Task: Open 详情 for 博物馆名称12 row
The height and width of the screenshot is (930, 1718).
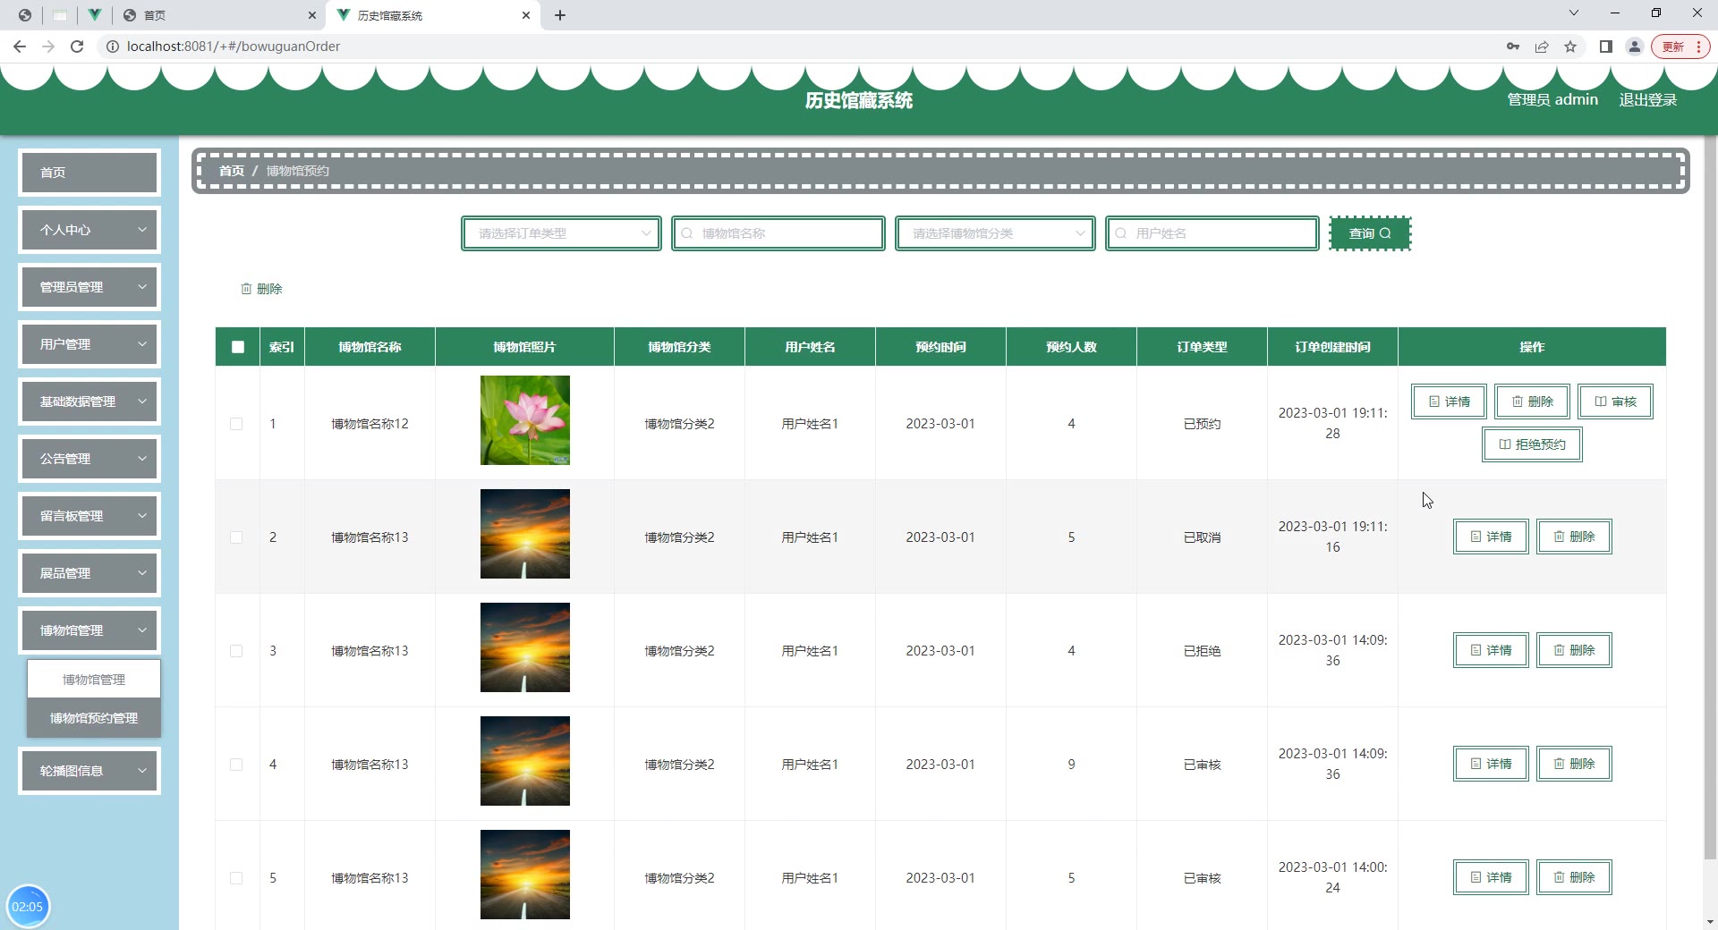Action: (x=1449, y=402)
